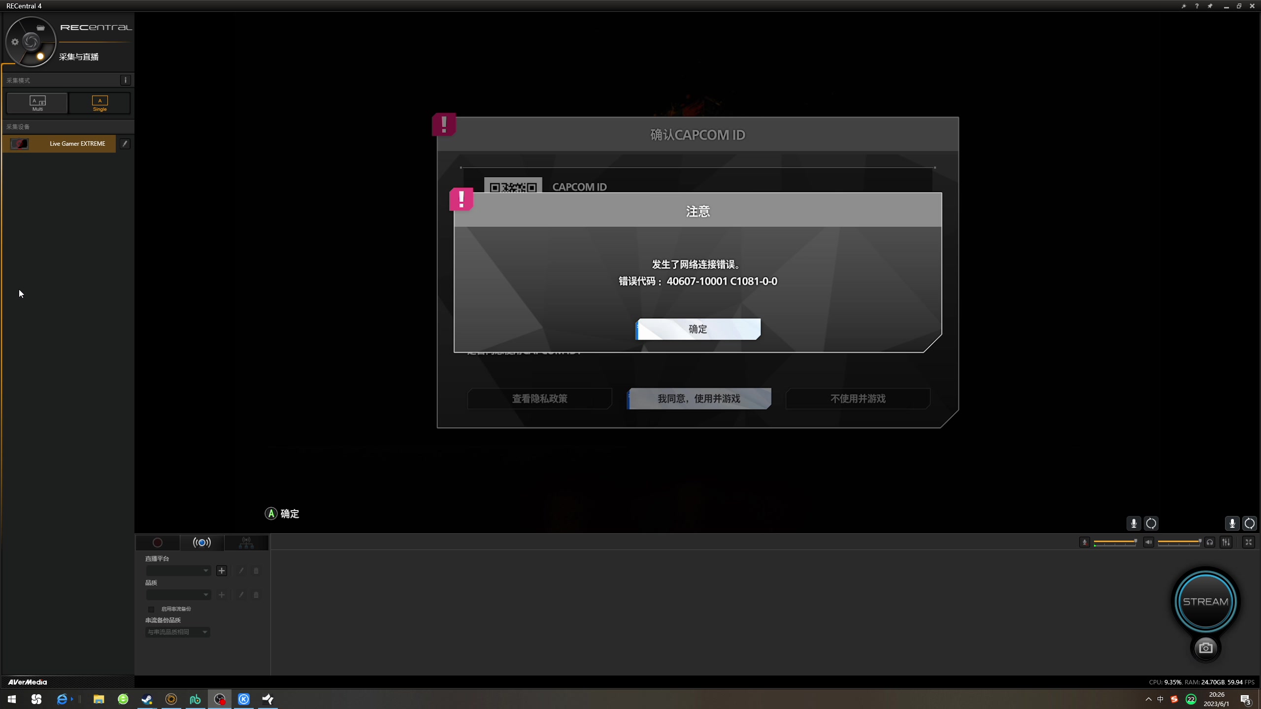Delete the selected streaming platform

(x=256, y=571)
